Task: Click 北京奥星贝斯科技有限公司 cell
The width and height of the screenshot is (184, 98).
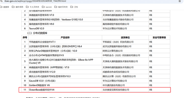Action: [x=125, y=90]
